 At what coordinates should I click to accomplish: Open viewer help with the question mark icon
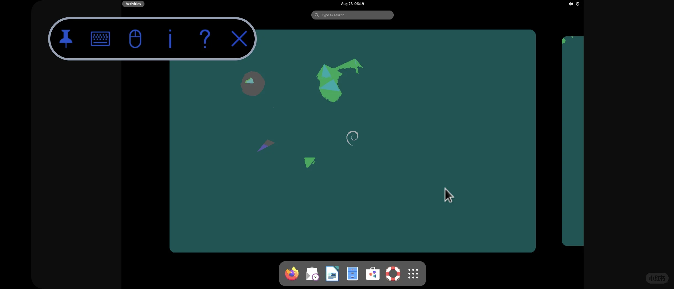click(205, 39)
